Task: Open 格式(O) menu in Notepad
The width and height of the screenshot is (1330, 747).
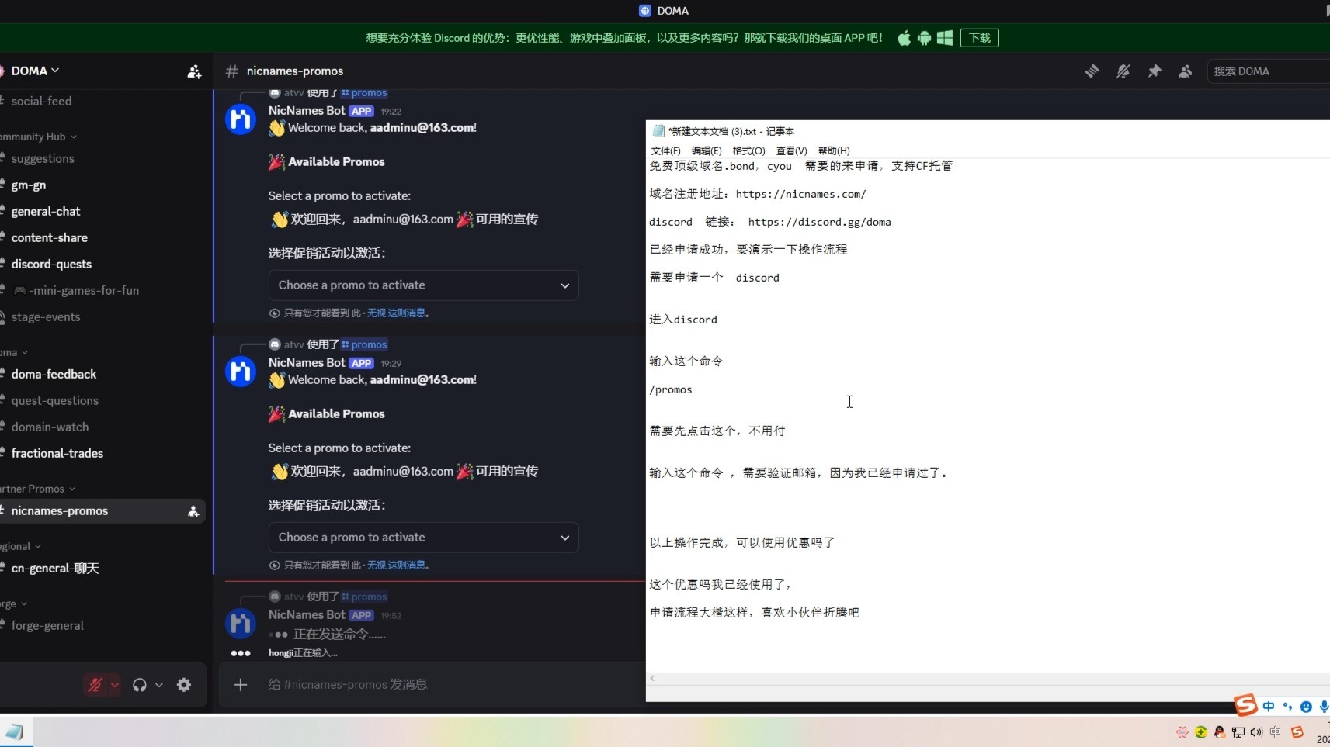Action: click(x=748, y=150)
